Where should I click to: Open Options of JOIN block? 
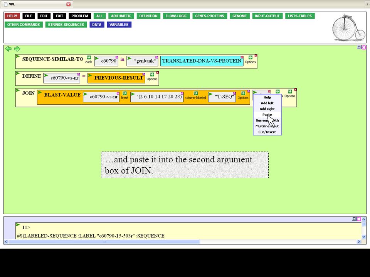pyautogui.click(x=290, y=93)
